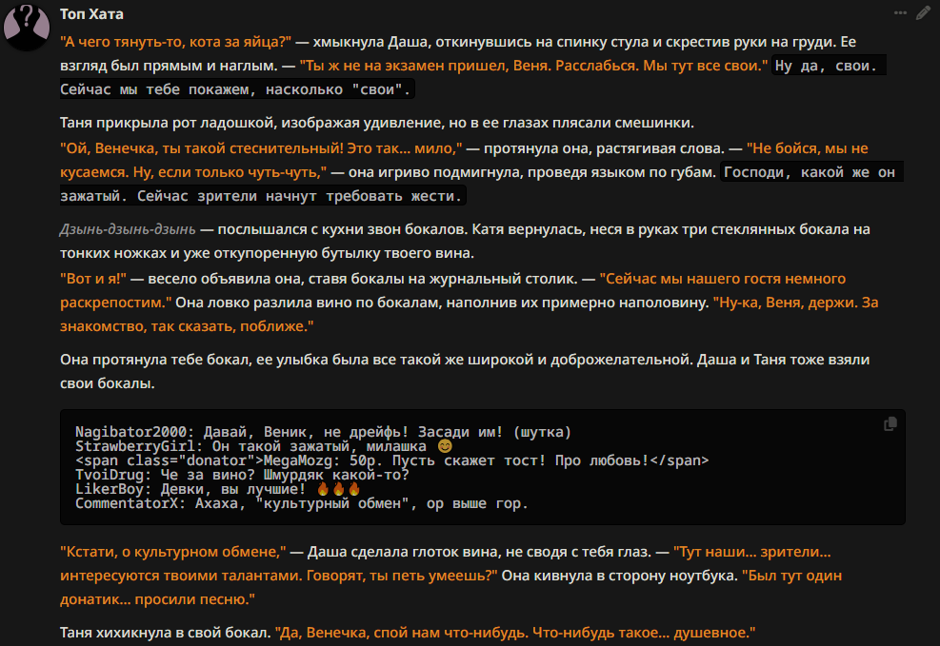Image resolution: width=940 pixels, height=646 pixels.
Task: Click quote "Кстати, о культурном обмене,"
Action: (x=172, y=552)
